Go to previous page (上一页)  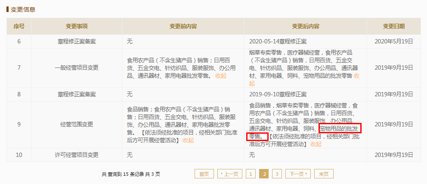(x=229, y=174)
